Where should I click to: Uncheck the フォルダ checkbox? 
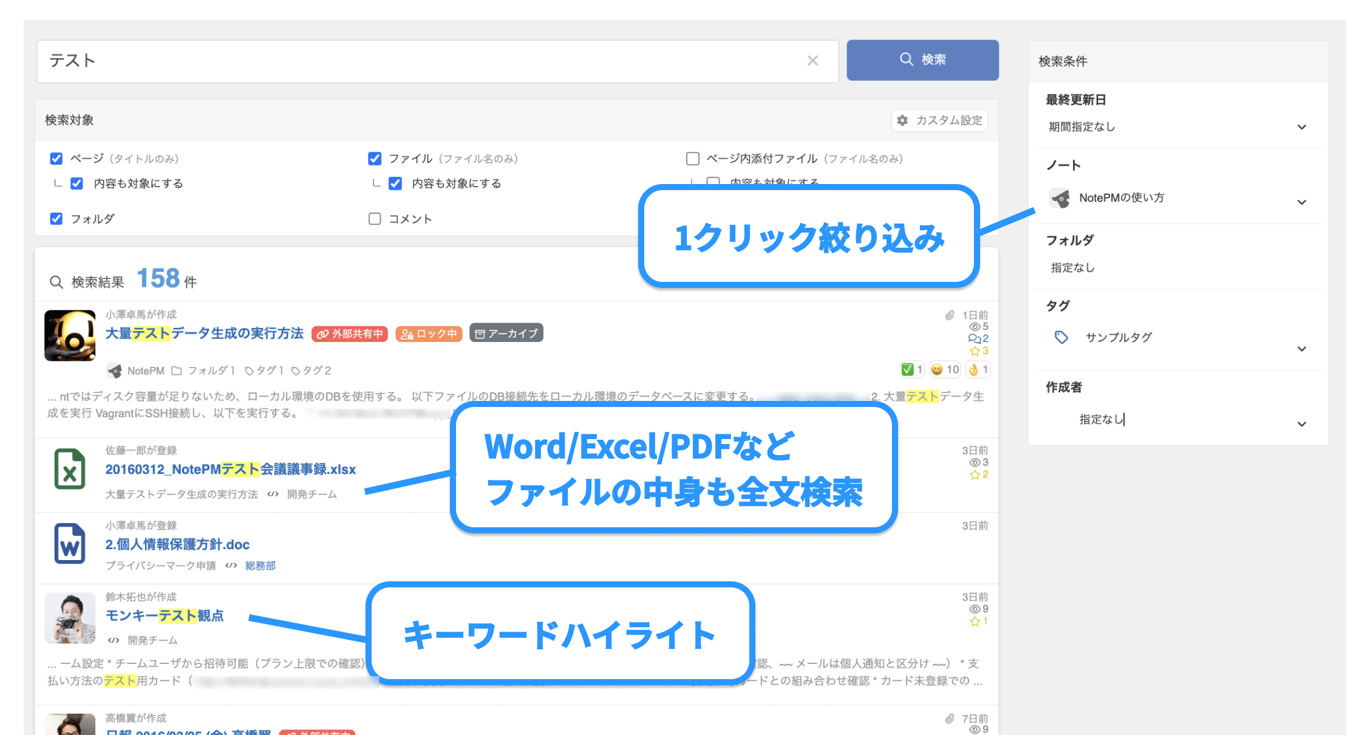56,219
